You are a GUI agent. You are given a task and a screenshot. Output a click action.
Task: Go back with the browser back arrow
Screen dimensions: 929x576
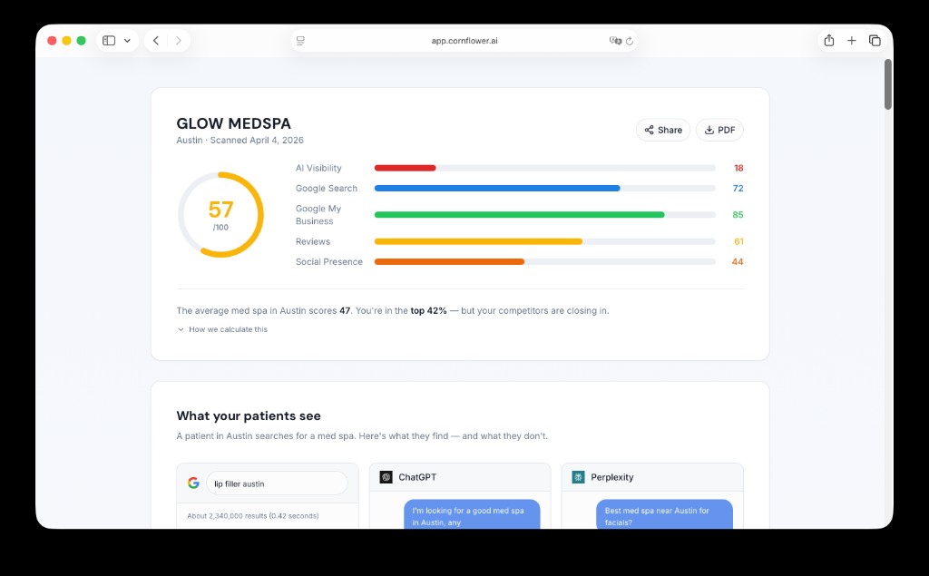pyautogui.click(x=156, y=41)
